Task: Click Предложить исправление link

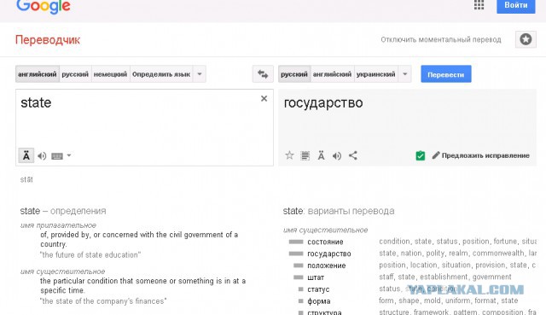Action: tap(481, 155)
